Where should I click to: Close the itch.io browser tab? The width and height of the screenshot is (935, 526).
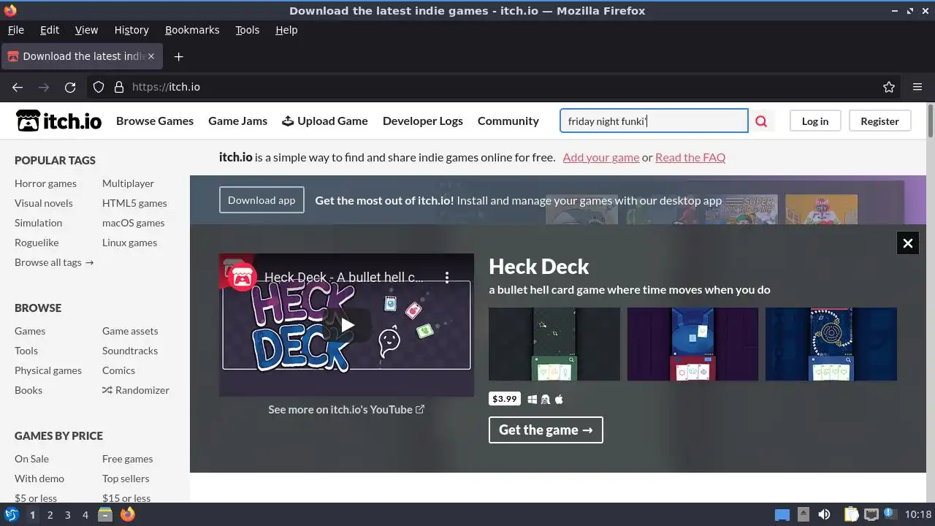click(x=151, y=56)
